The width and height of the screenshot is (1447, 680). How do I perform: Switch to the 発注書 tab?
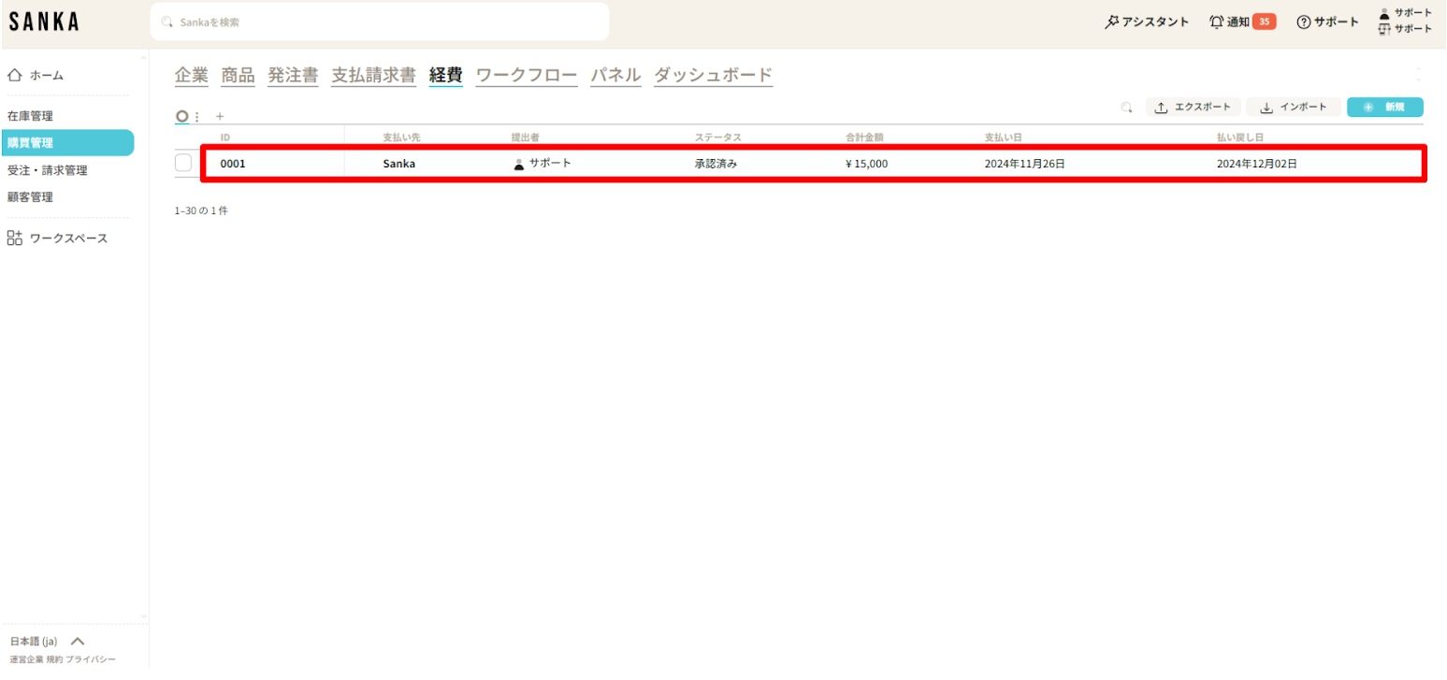pos(293,76)
